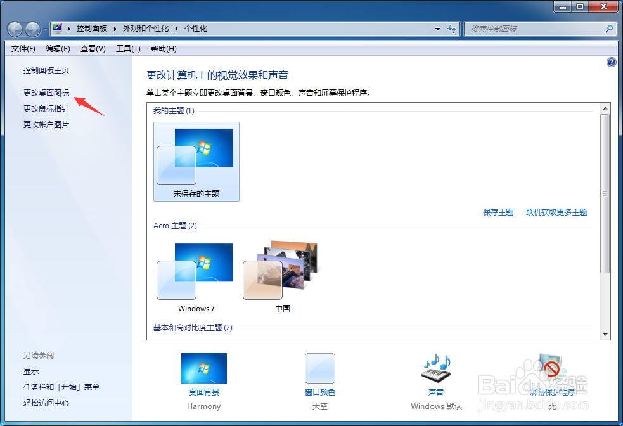Open the 查看 (View) menu
Screen dimensions: 623x426
pyautogui.click(x=91, y=48)
